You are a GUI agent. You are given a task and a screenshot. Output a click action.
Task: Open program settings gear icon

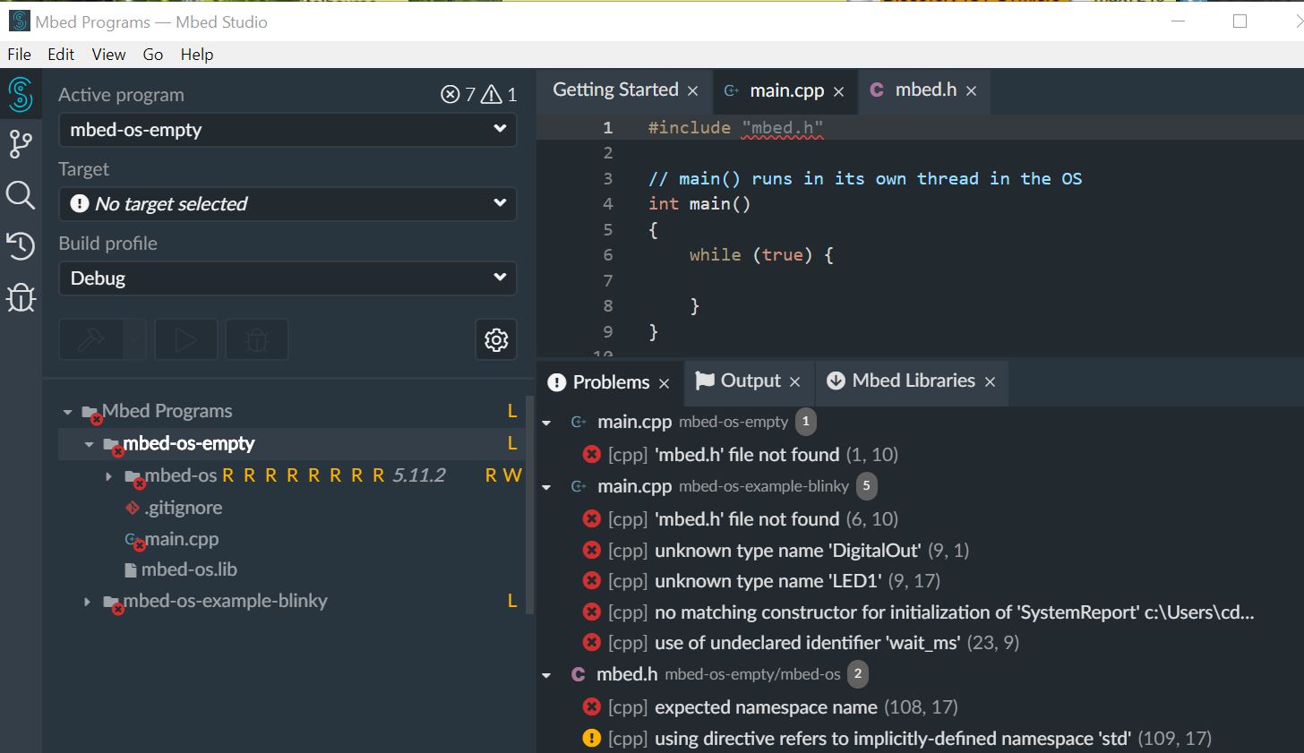pyautogui.click(x=496, y=340)
